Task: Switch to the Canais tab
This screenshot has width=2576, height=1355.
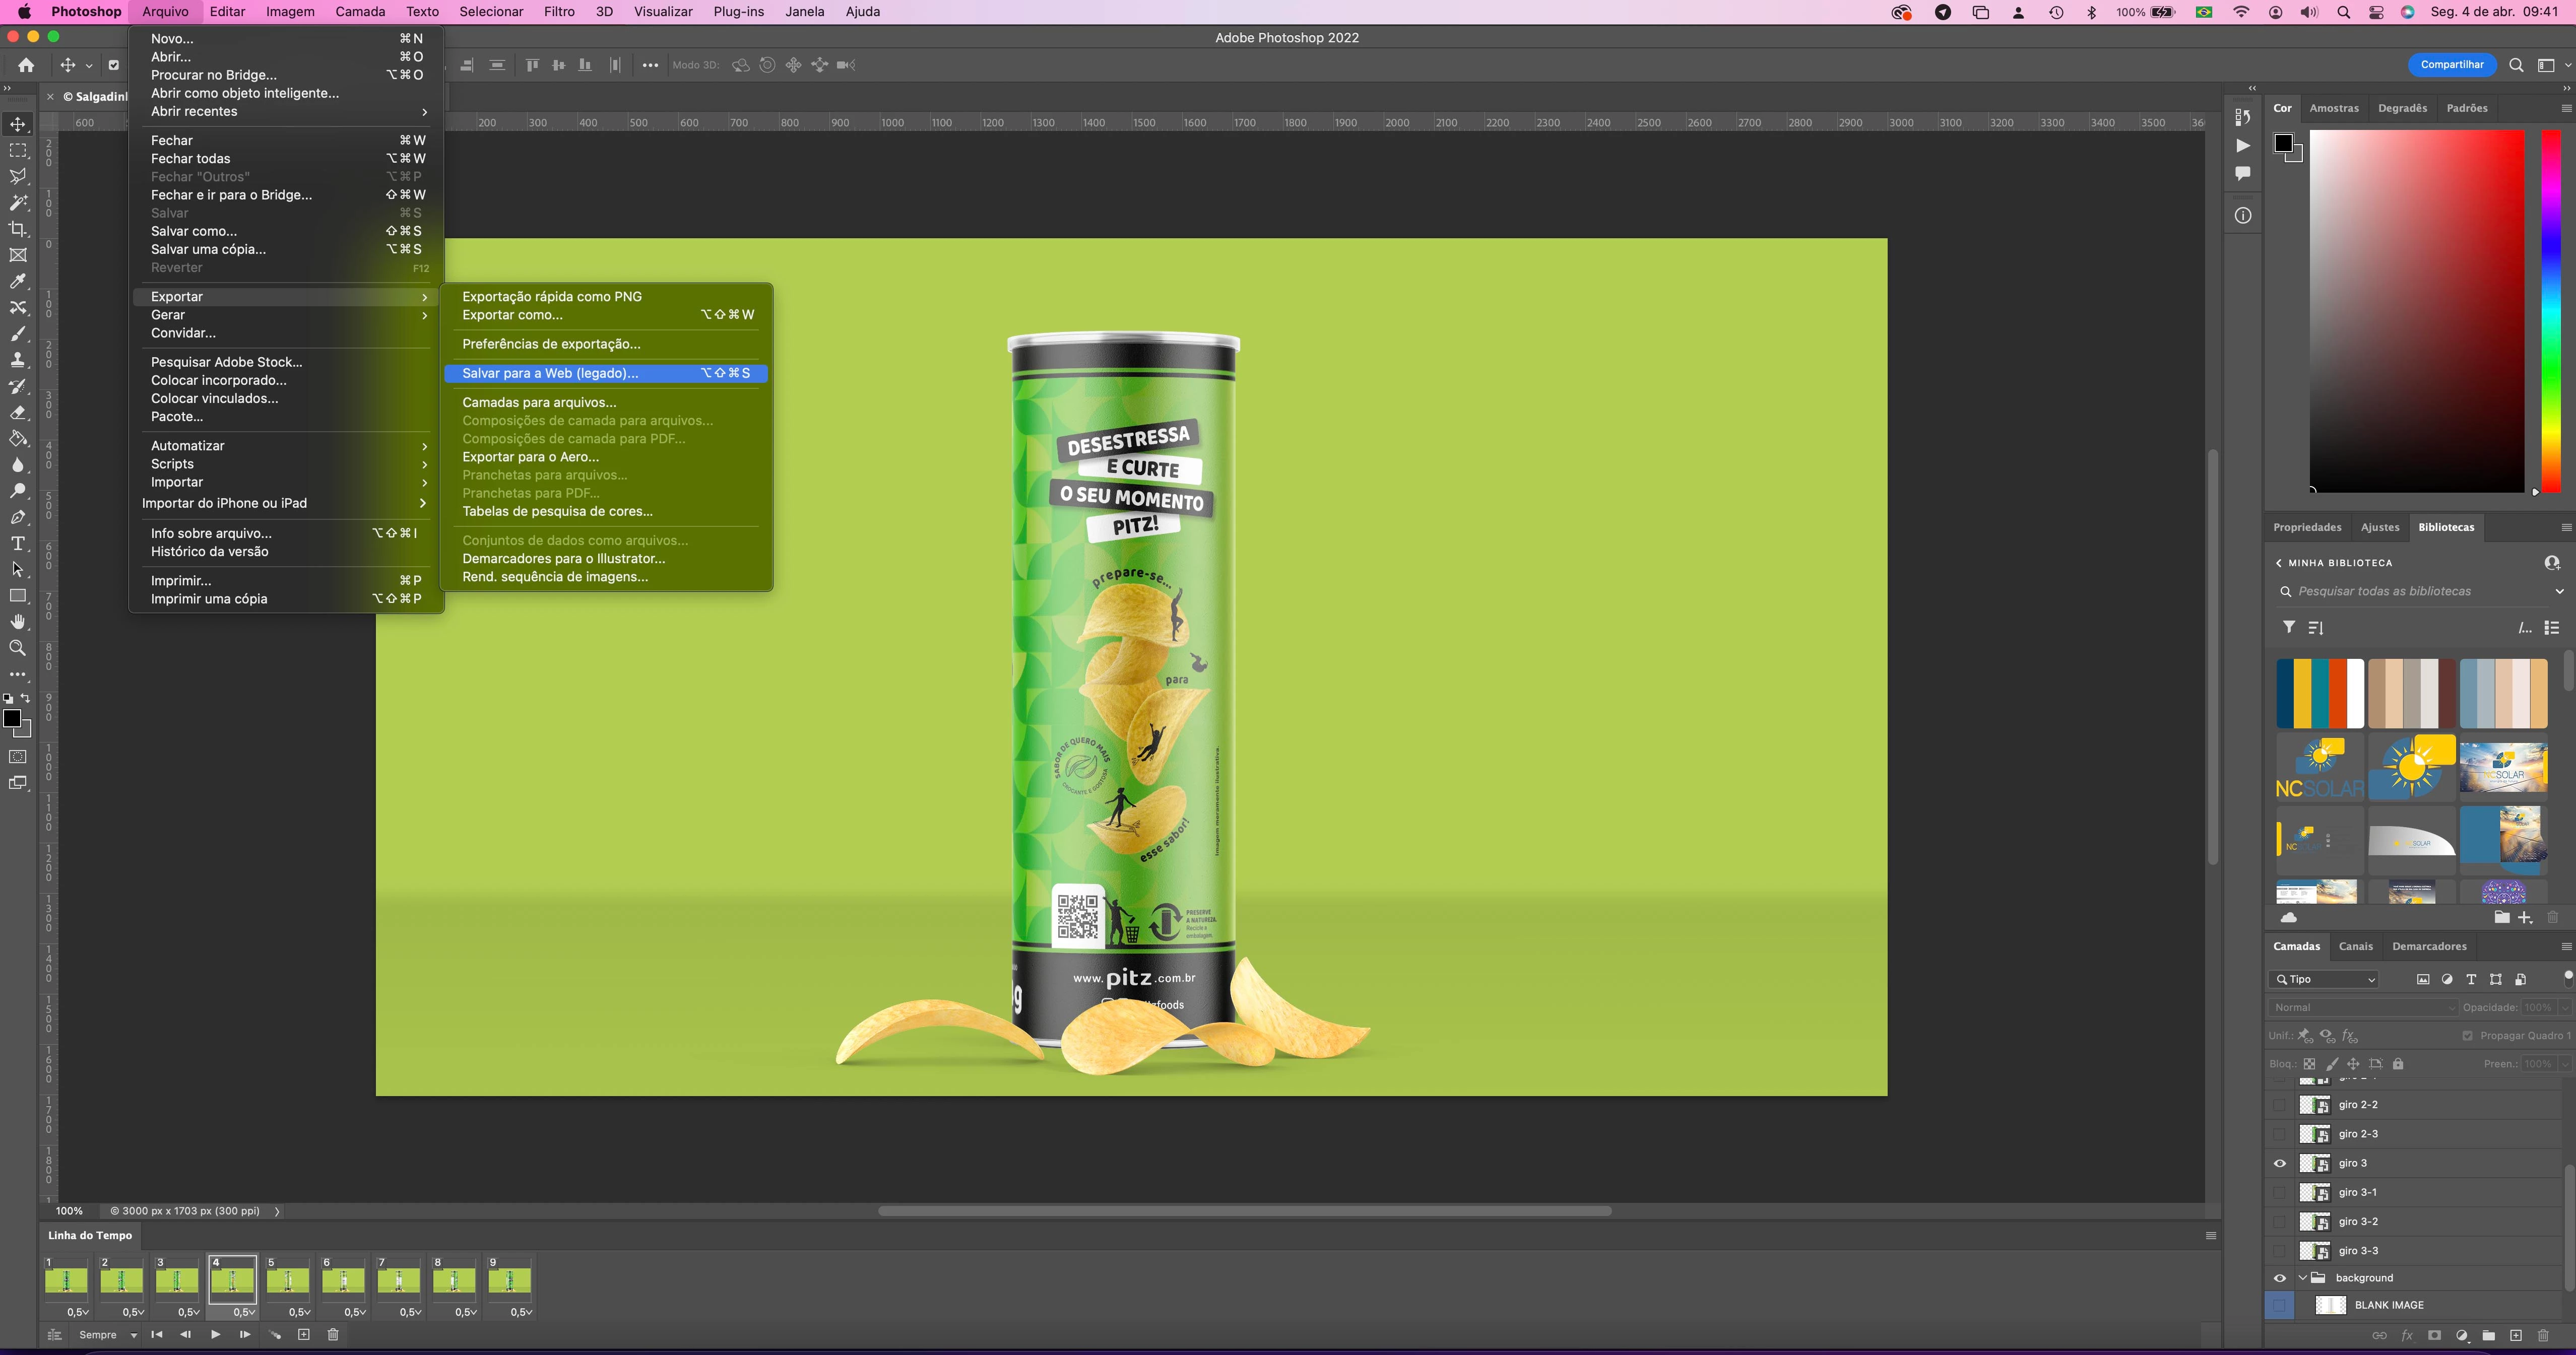Action: click(2355, 946)
